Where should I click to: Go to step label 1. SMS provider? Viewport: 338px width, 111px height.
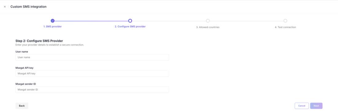coord(53,27)
